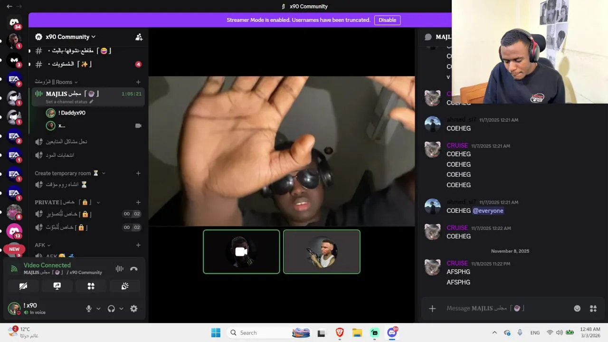Screen dimensions: 608x342
Task: Open Discord from the taskbar
Action: point(392,332)
